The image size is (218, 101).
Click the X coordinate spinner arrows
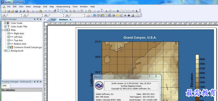pos(21,15)
